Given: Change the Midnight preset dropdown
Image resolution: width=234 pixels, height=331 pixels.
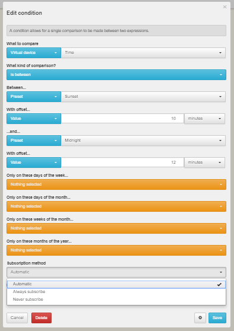Looking at the screenshot, I should [143, 141].
